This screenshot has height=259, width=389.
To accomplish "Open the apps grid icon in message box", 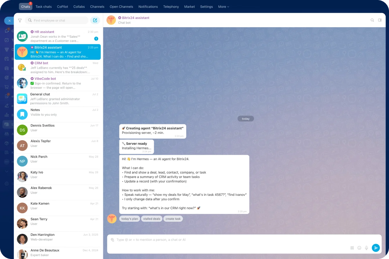I will pyautogui.click(x=352, y=248).
